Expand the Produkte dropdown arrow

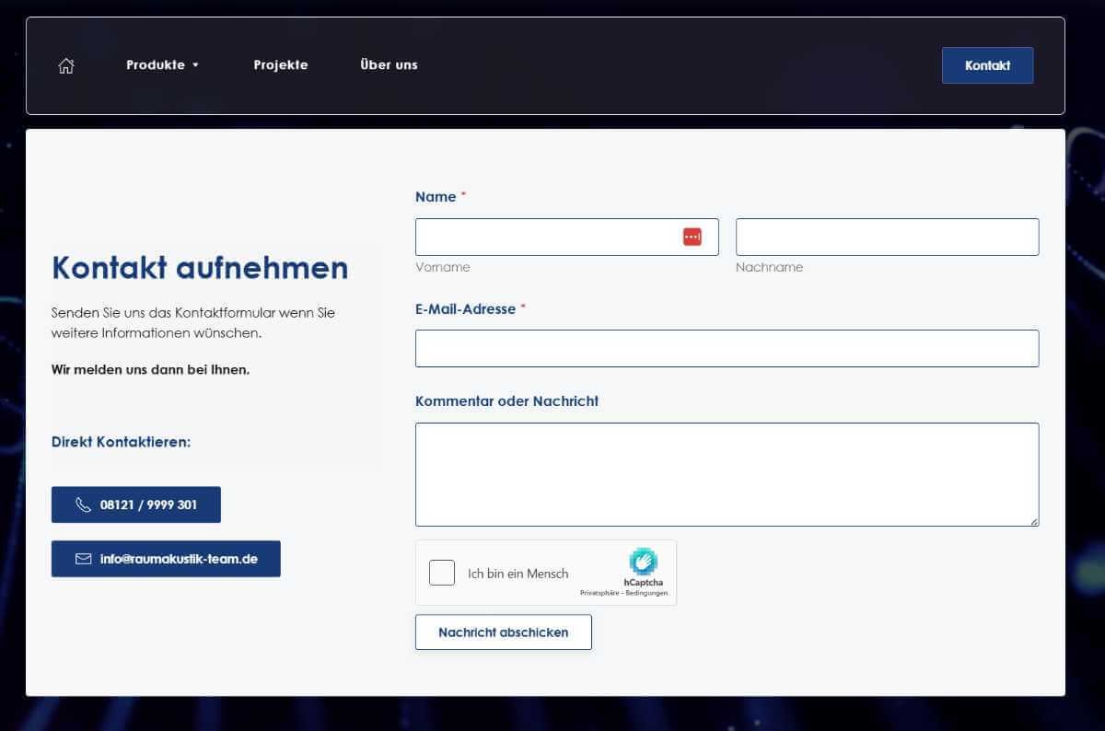195,65
